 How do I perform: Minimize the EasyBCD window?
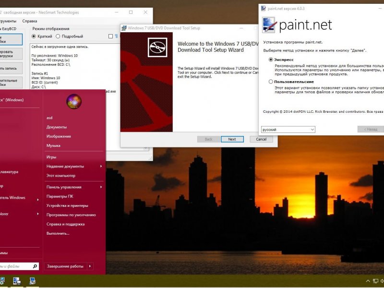[x=117, y=12]
